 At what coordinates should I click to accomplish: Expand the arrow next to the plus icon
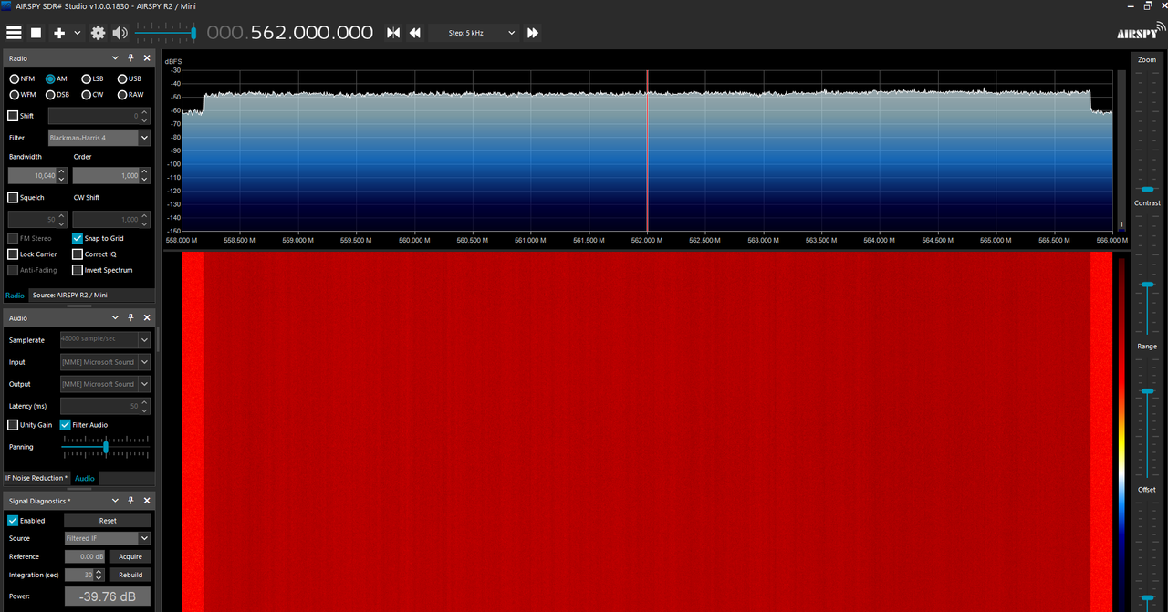(x=78, y=33)
